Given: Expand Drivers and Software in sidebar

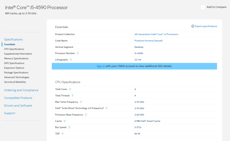Looking at the screenshot, I should click(18, 106).
